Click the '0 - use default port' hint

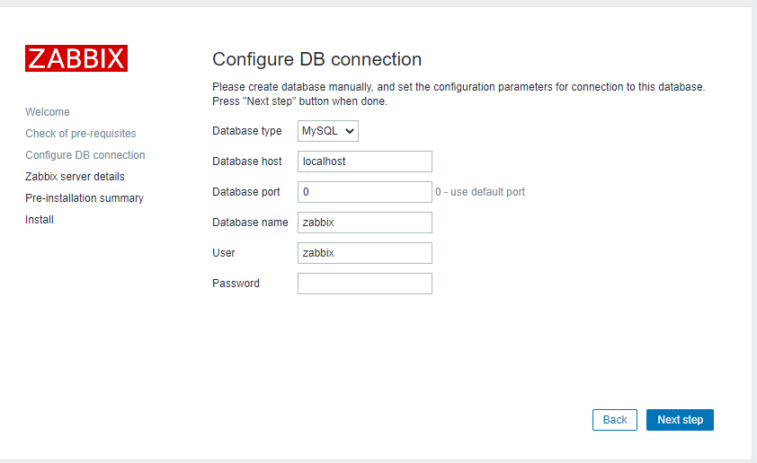480,192
